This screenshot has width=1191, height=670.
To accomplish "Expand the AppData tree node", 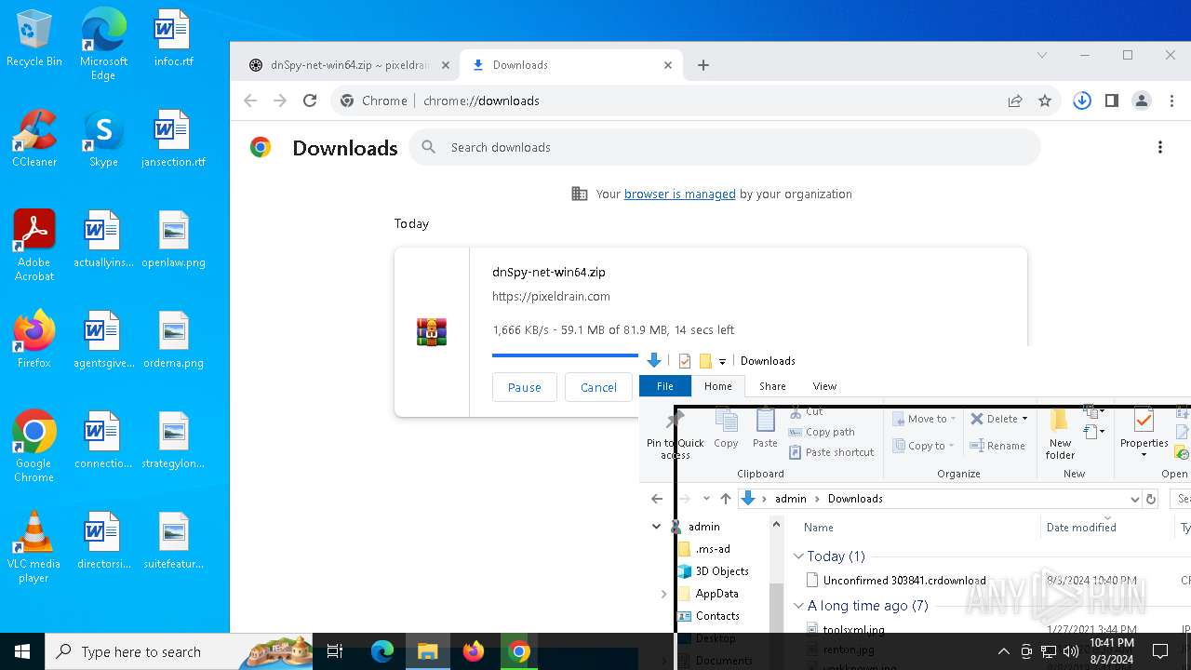I will click(x=663, y=594).
